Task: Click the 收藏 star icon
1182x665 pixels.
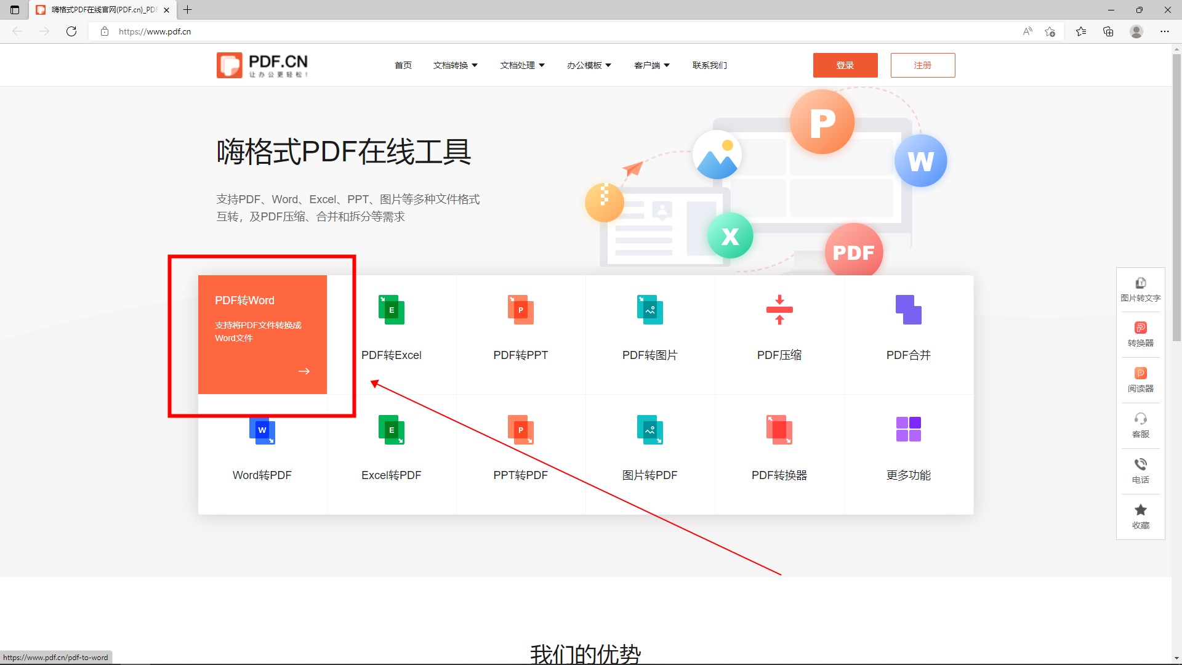Action: [1141, 510]
